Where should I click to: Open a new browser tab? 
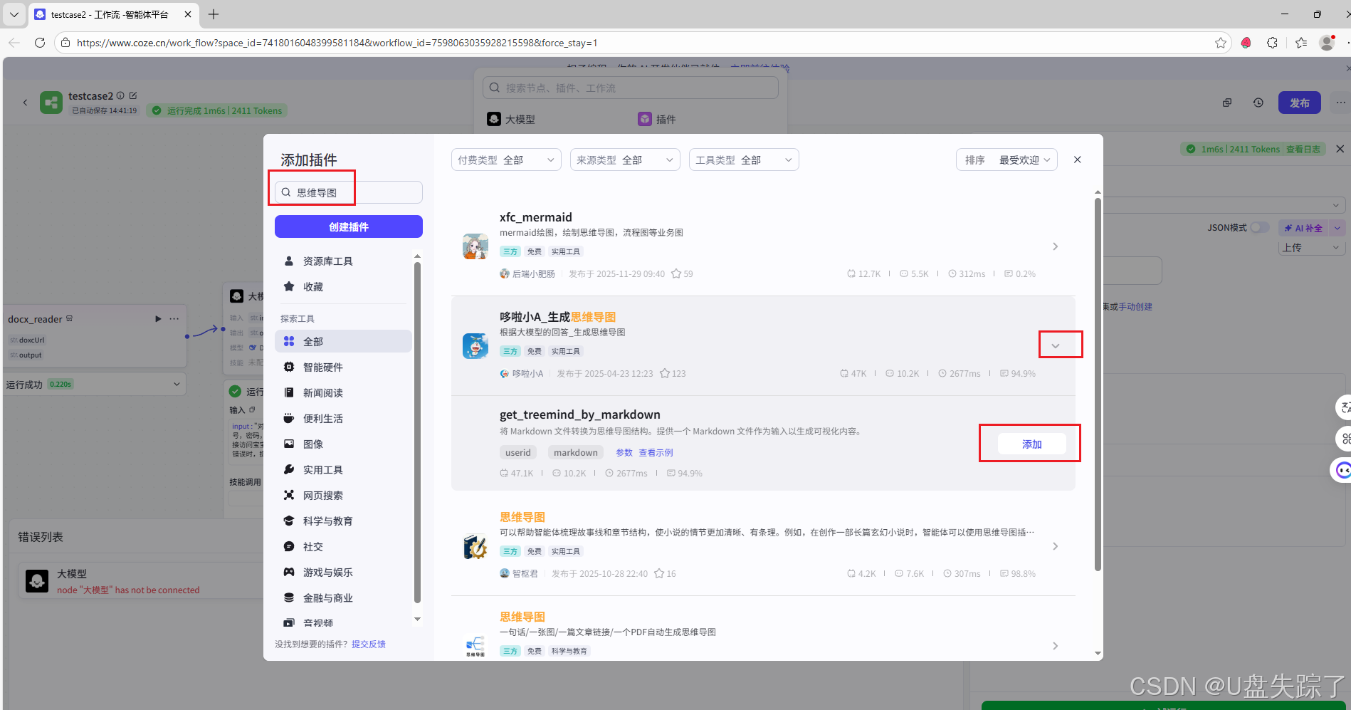[214, 14]
